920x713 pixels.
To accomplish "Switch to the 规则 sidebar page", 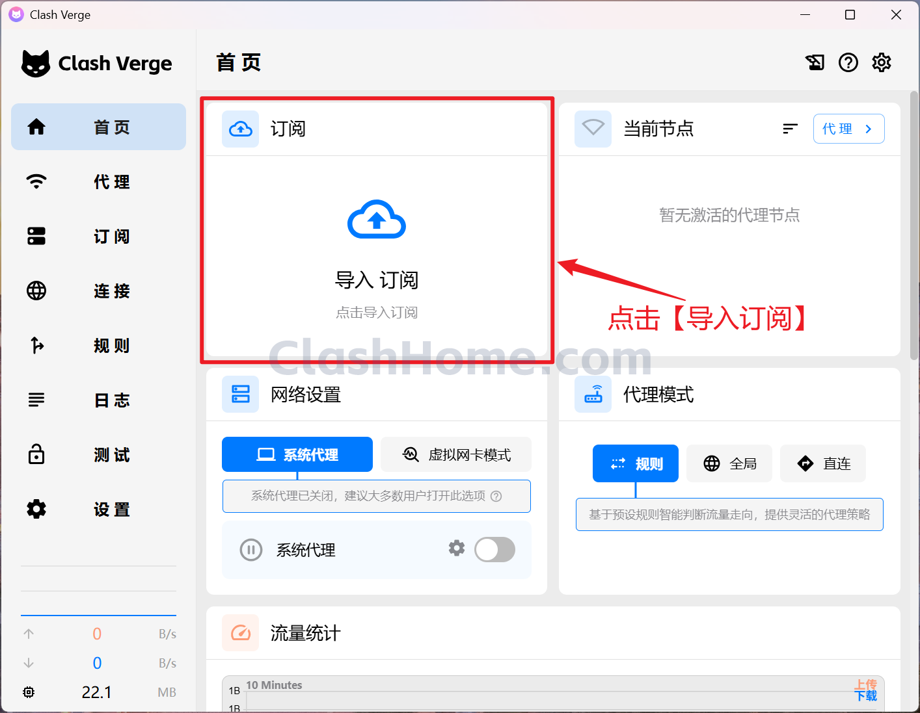I will coord(98,345).
